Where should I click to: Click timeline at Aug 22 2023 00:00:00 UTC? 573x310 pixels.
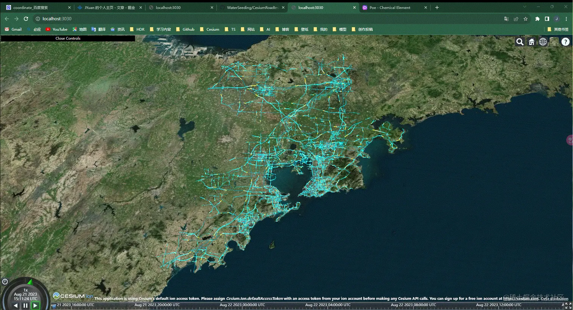242,305
